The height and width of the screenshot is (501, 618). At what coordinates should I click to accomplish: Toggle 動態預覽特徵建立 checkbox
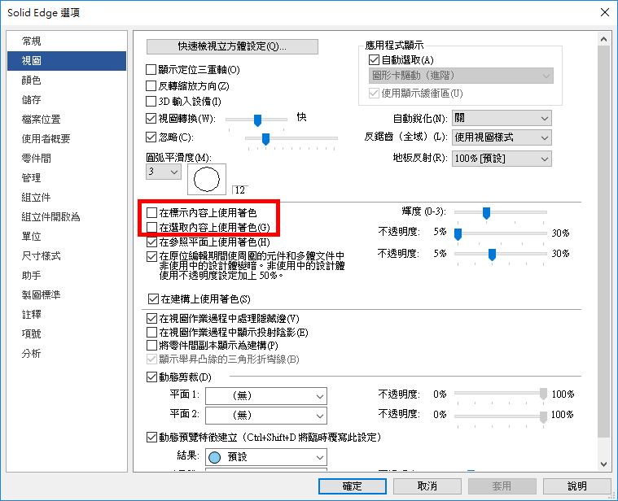[x=151, y=438]
